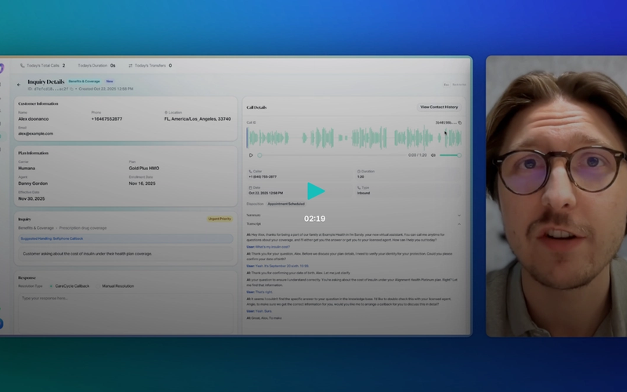The height and width of the screenshot is (392, 627).
Task: Click transcript line 'User: Yeah, Sure.'
Action: [x=259, y=311]
